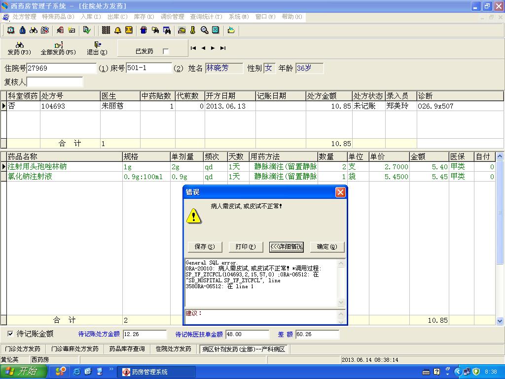The height and width of the screenshot is (379, 505).
Task: Click the window with binoculars icon
Action: point(167,30)
